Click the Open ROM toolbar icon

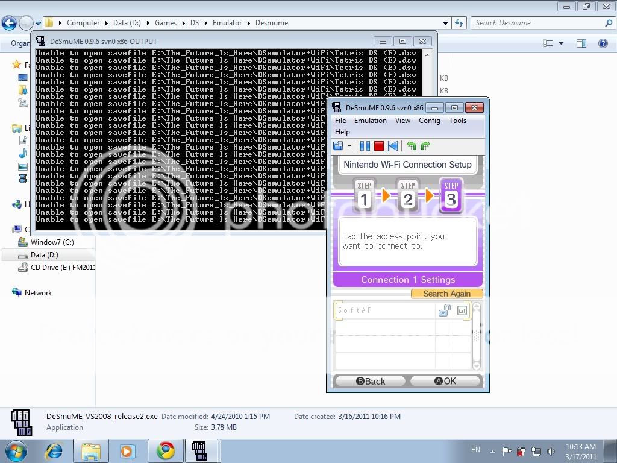[337, 146]
